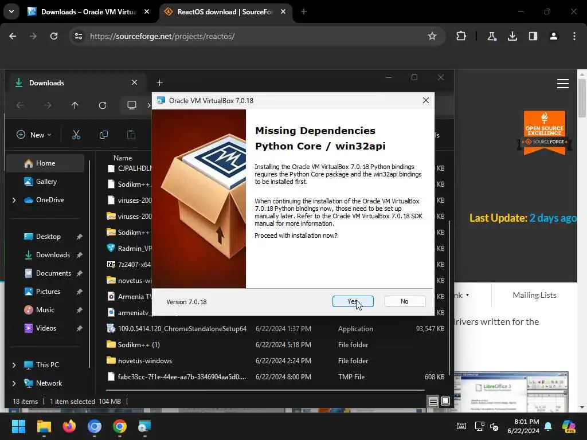Click the LibreOffice screenshot thumbnail
The width and height of the screenshot is (587, 440).
511,391
